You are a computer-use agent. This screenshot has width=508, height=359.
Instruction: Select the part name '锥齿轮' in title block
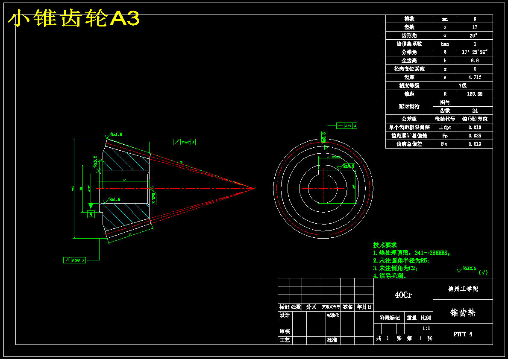[x=463, y=313]
